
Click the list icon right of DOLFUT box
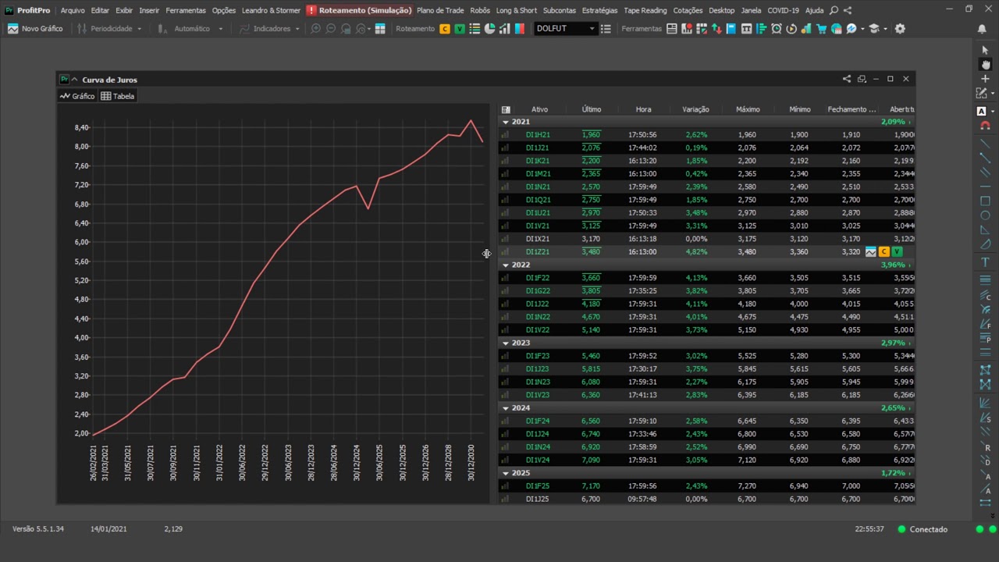pyautogui.click(x=606, y=28)
